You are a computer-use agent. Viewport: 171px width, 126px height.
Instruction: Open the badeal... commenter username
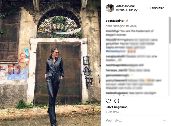click(x=117, y=93)
